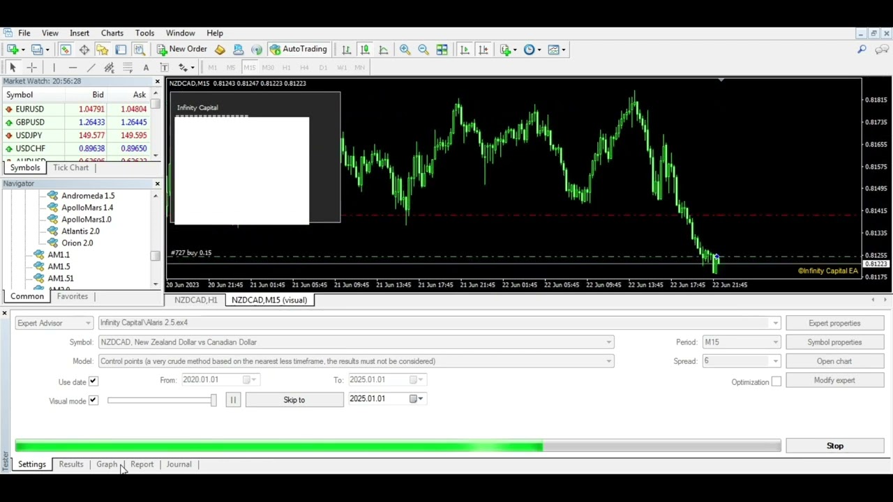Open the chart templates dropdown
This screenshot has width=893, height=502.
(563, 50)
